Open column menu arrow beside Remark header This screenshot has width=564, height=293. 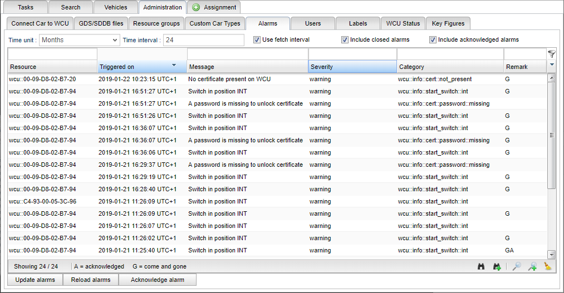coord(552,64)
